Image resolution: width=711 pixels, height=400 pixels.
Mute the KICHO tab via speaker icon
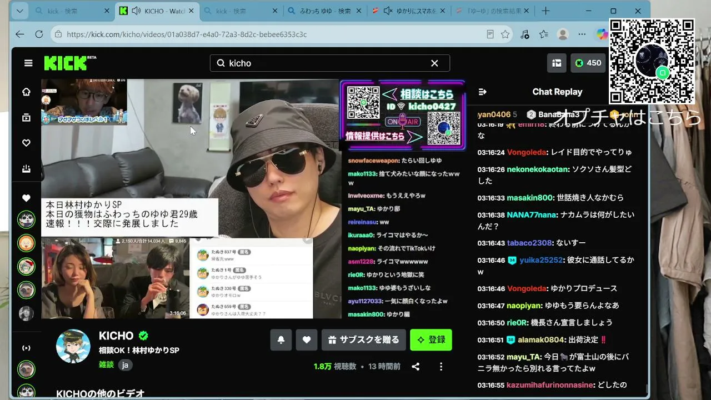[x=136, y=11]
